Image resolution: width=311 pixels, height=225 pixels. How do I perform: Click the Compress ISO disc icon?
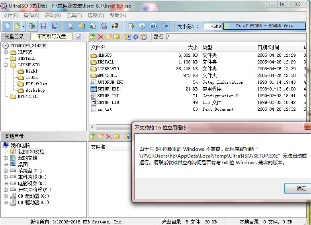tap(93, 26)
